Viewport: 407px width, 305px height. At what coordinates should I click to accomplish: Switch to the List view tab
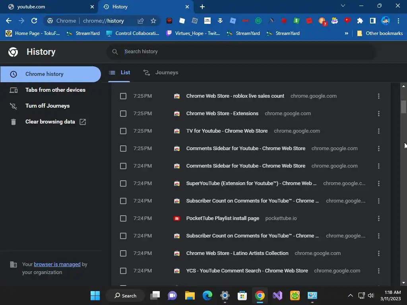119,73
